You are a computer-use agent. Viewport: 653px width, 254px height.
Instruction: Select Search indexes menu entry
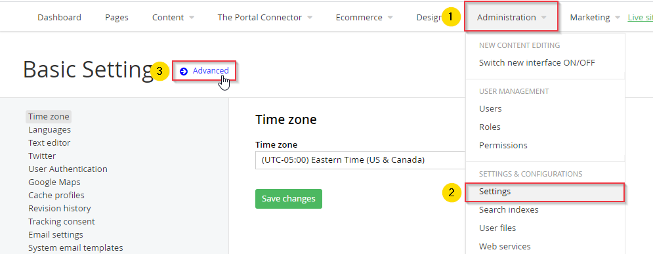[x=509, y=210]
